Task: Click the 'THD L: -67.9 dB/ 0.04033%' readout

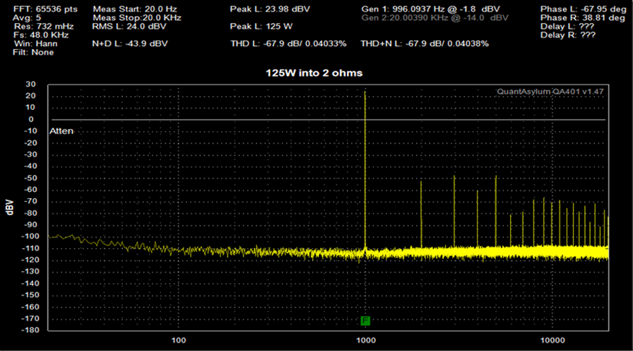Action: point(288,44)
